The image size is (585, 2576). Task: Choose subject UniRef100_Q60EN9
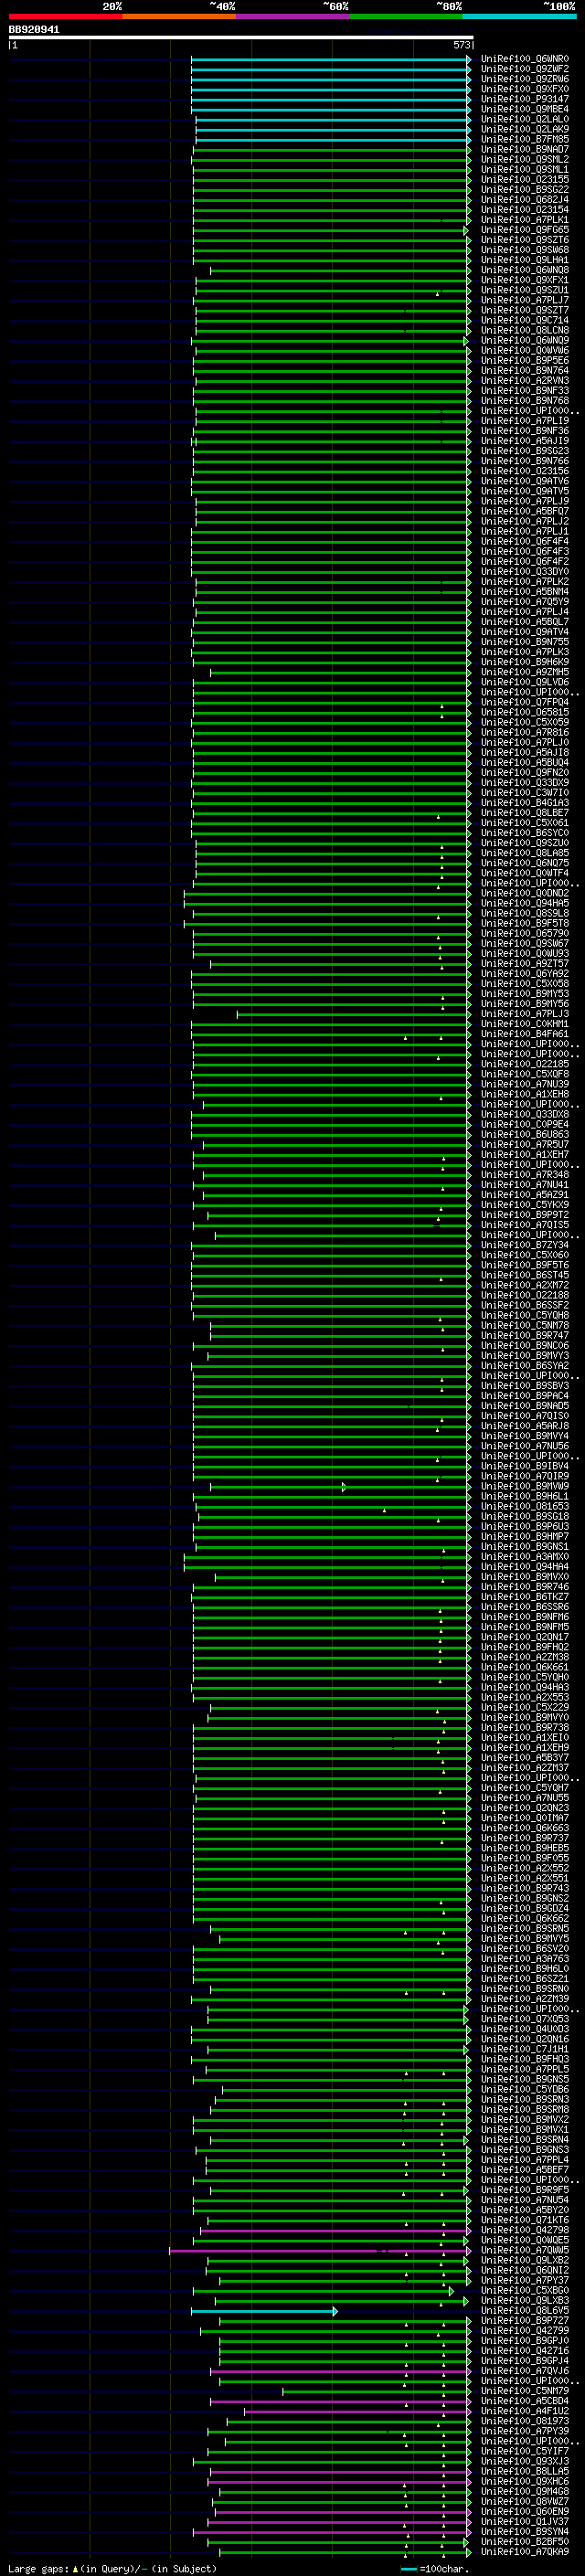click(x=524, y=2512)
